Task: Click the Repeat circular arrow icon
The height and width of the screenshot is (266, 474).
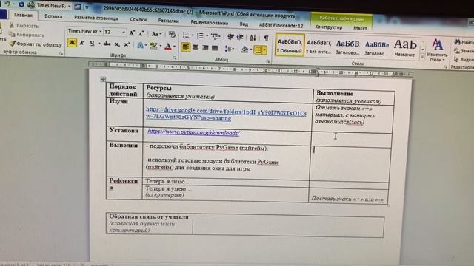Action: tap(21, 4)
